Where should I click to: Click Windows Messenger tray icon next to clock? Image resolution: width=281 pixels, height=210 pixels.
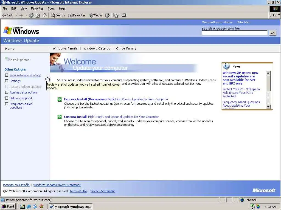point(258,207)
